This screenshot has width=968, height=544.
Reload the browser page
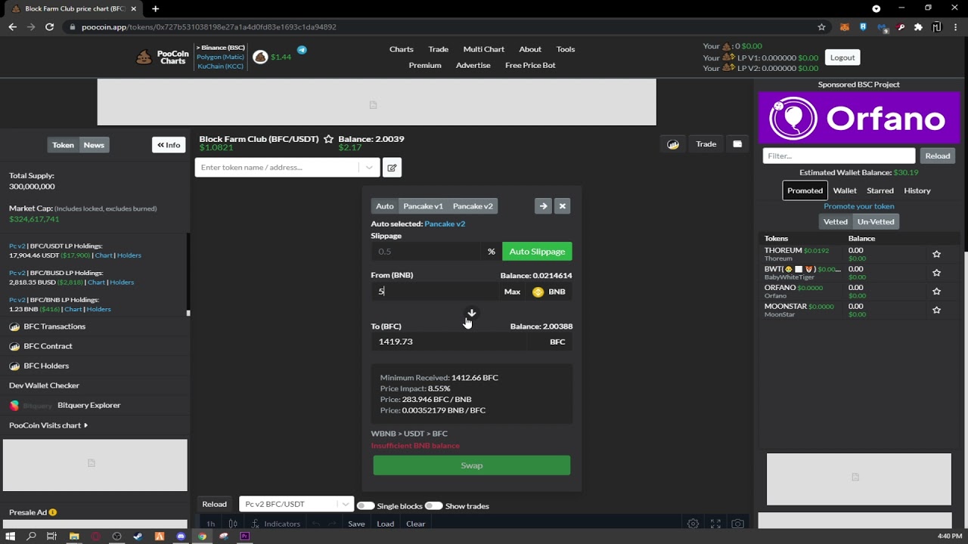coord(49,27)
